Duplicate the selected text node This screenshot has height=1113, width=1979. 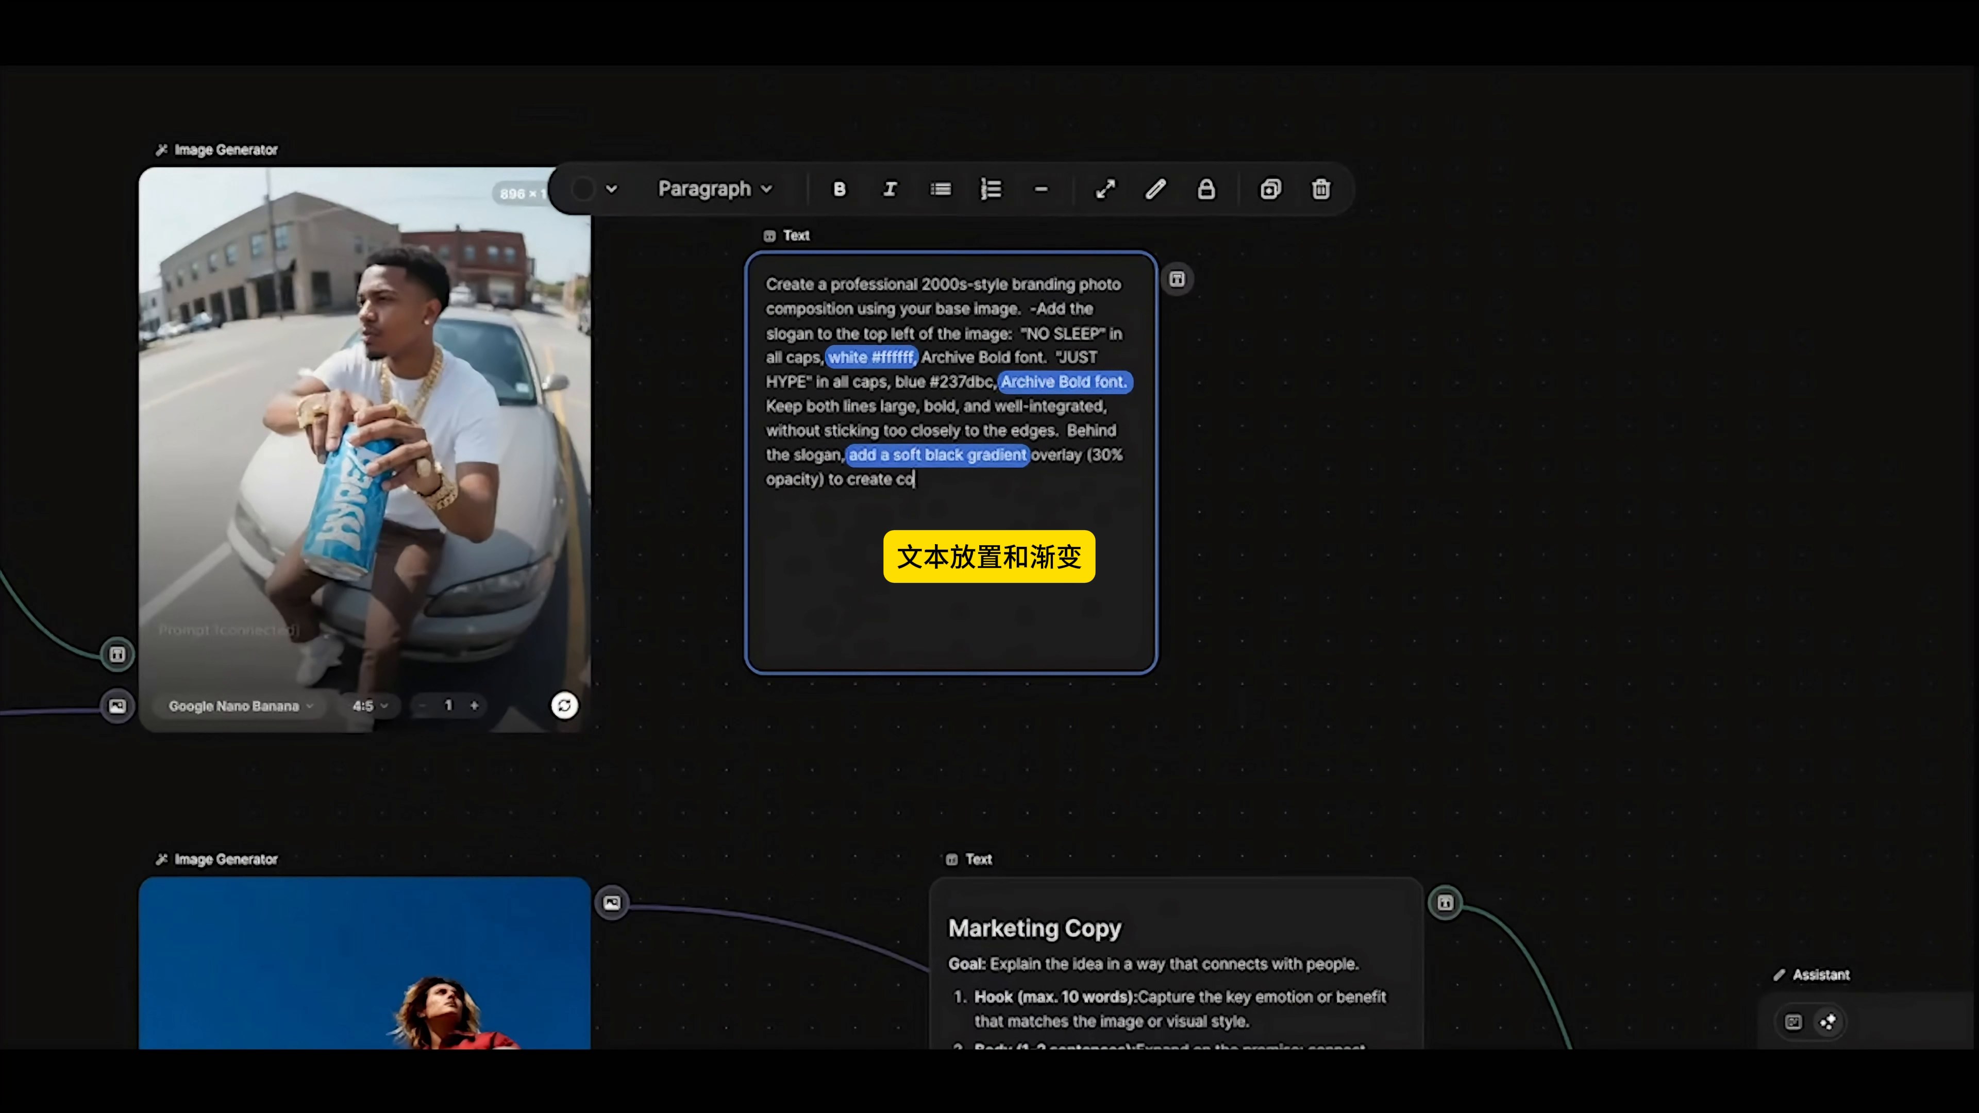(x=1271, y=189)
